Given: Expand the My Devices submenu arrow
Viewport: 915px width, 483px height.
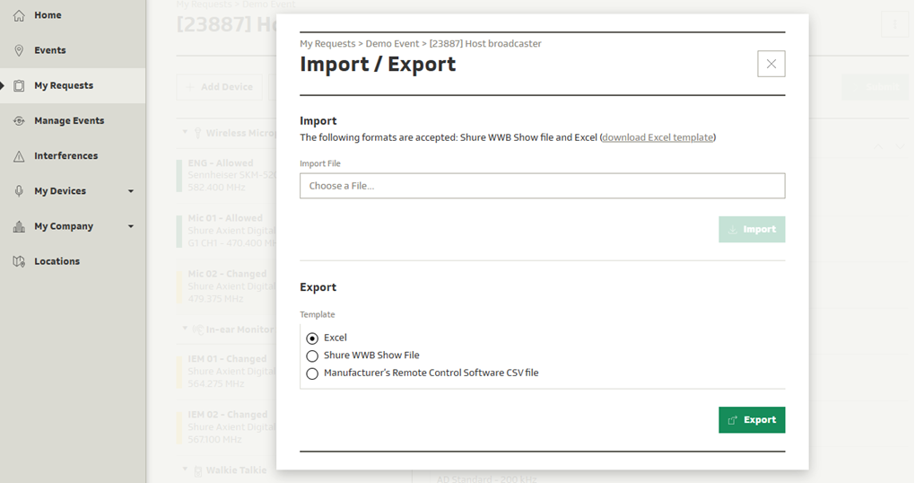Looking at the screenshot, I should coord(131,191).
